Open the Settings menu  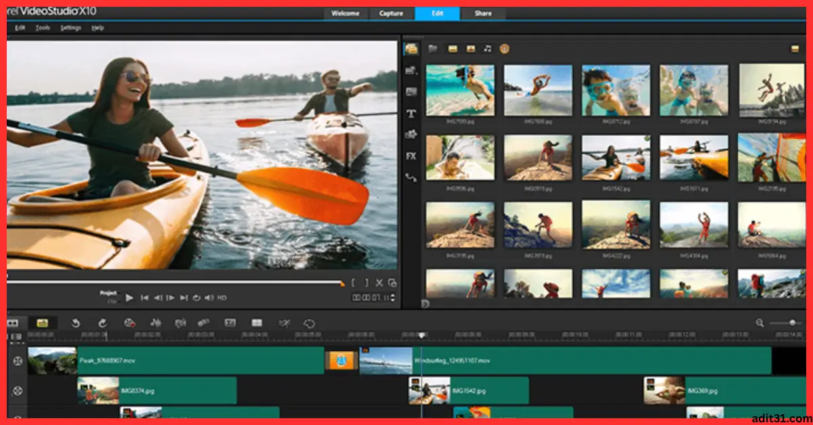(70, 28)
